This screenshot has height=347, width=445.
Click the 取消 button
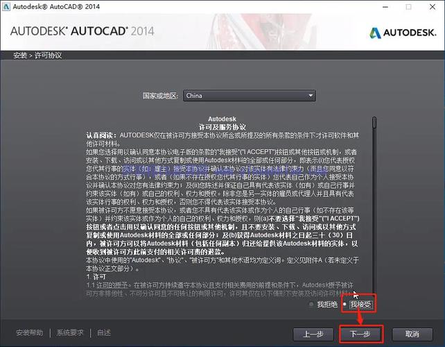(412, 334)
